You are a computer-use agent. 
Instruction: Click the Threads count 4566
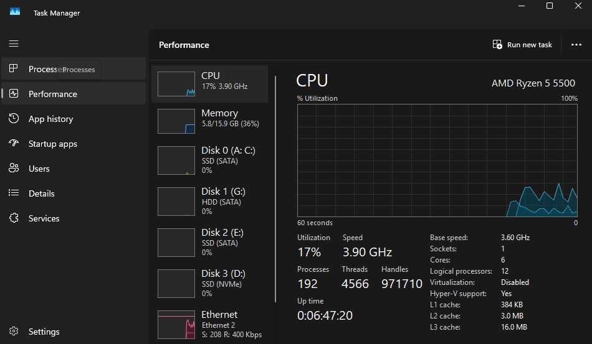355,284
